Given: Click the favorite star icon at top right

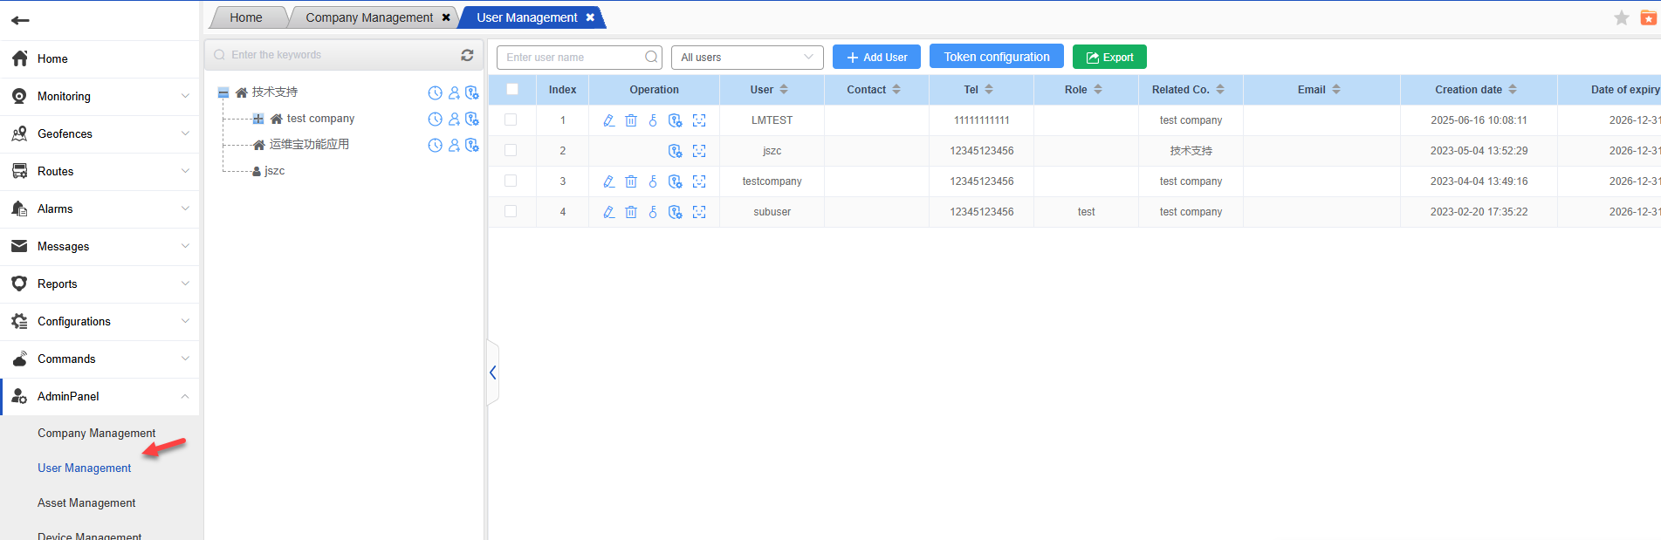Looking at the screenshot, I should (x=1621, y=18).
